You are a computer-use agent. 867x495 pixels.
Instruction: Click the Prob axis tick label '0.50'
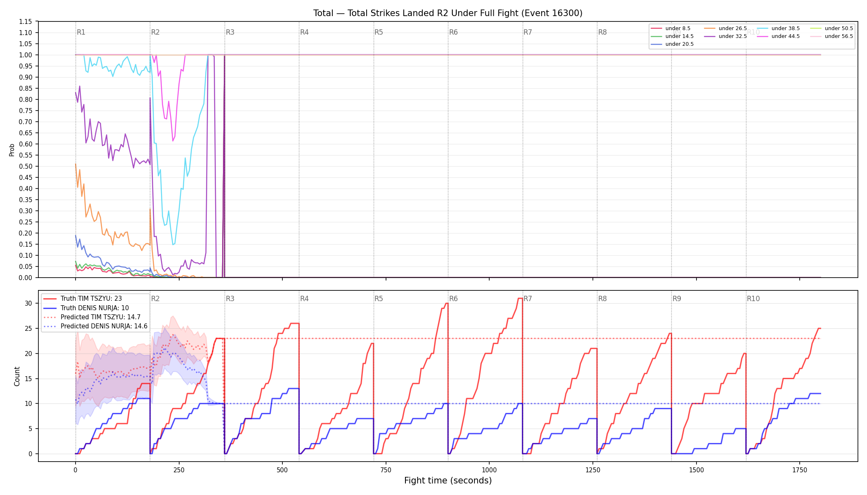(x=26, y=166)
